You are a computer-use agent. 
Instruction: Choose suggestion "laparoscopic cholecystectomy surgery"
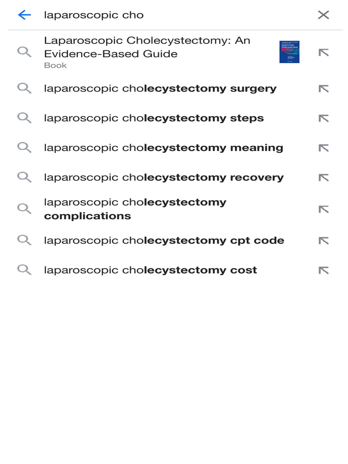tap(160, 88)
